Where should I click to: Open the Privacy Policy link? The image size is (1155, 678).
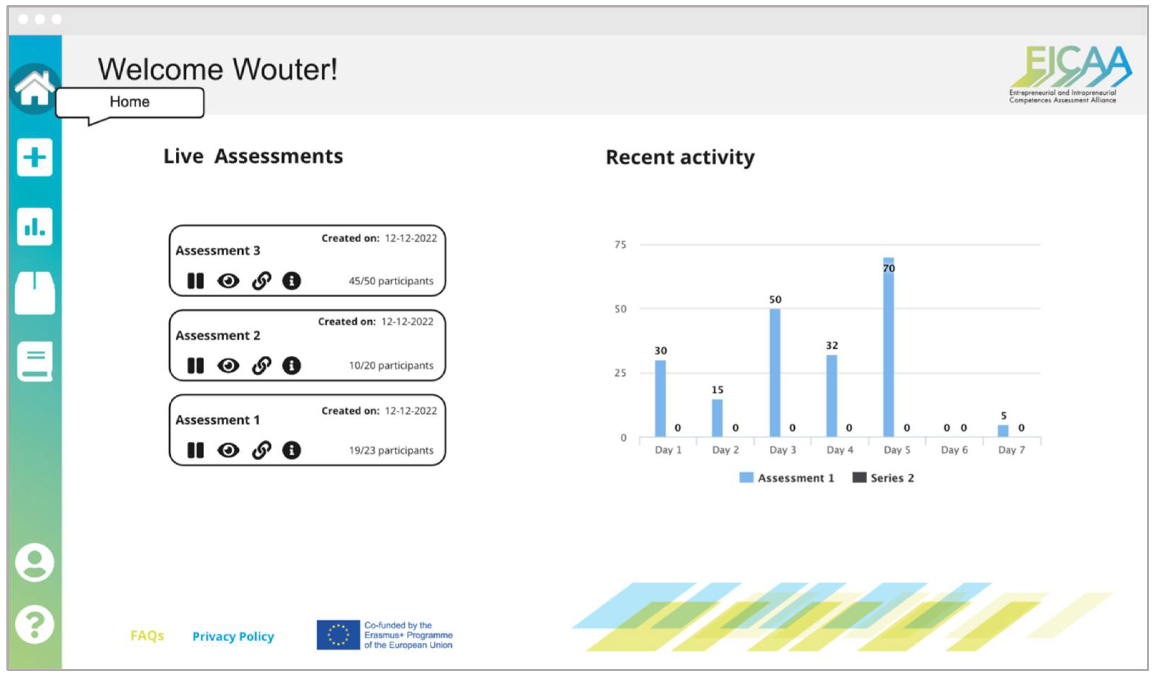coord(233,636)
